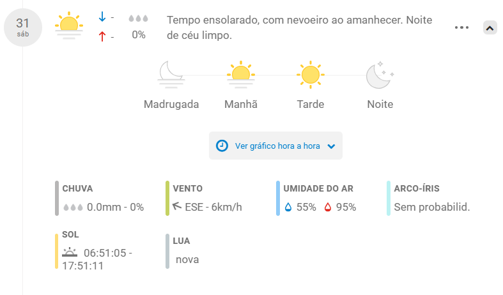Open the three-dots more options menu
Screen dimensions: 503x295
pyautogui.click(x=461, y=27)
